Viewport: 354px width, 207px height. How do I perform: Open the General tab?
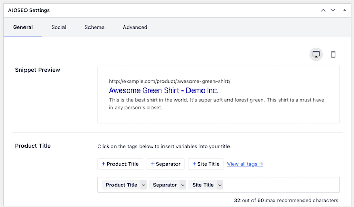point(23,27)
